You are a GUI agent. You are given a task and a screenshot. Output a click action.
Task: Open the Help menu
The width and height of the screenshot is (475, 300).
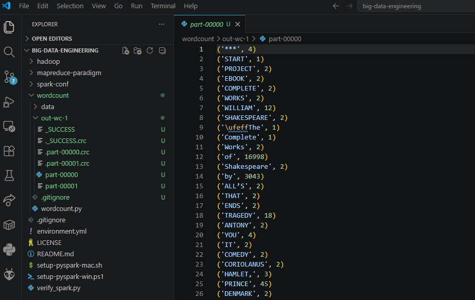tap(190, 6)
